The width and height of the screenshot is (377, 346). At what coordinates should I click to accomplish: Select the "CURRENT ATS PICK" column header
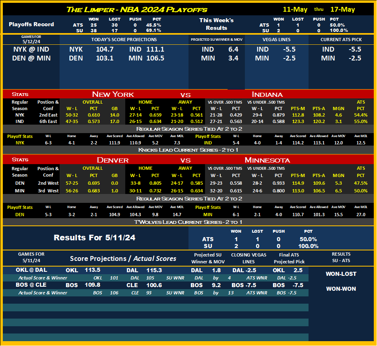pos(341,40)
